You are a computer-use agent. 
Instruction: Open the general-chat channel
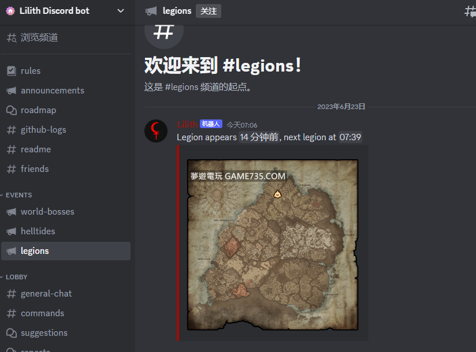[x=66, y=294]
